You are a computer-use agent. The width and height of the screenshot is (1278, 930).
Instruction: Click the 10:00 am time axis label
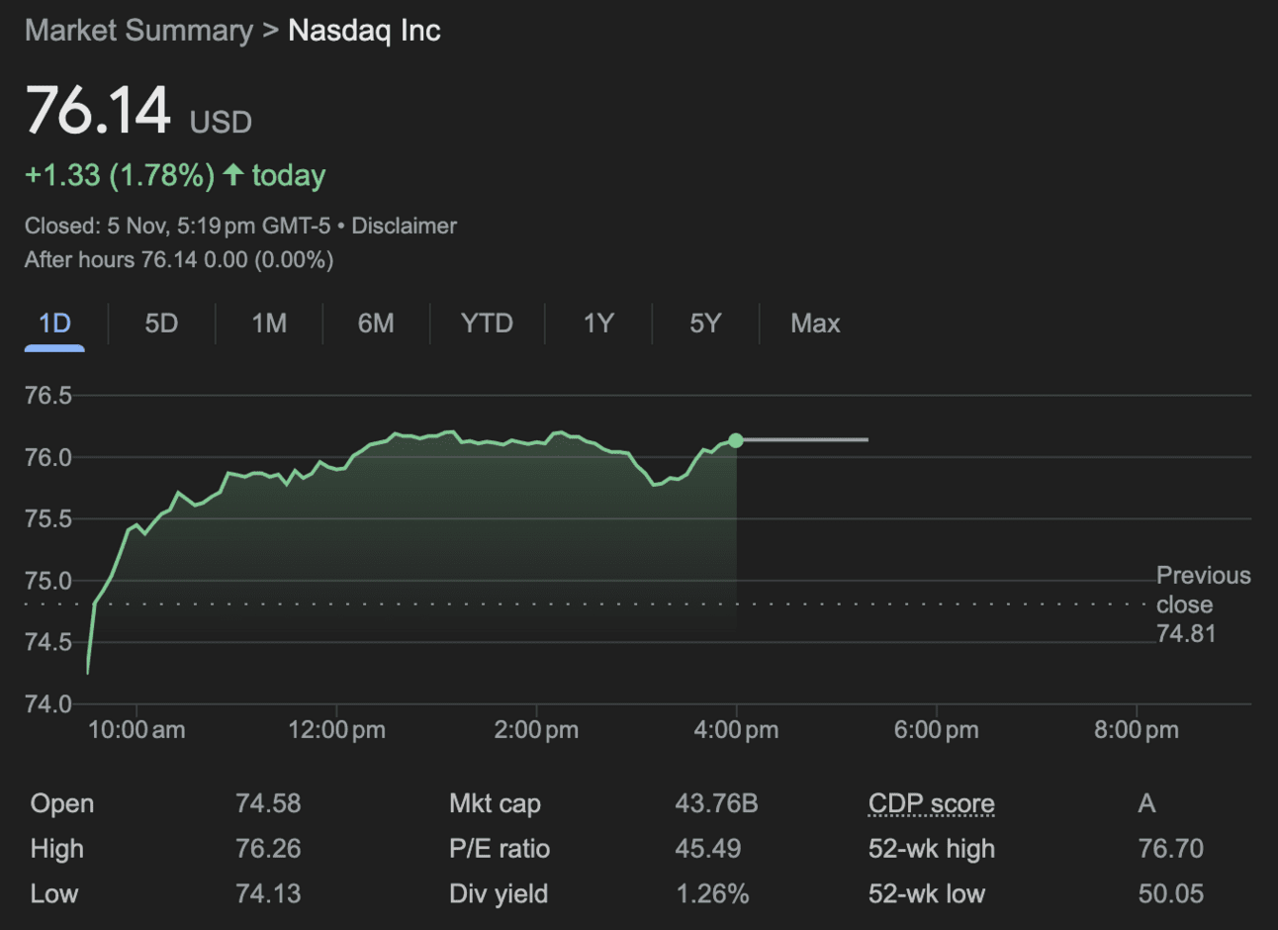tap(137, 730)
